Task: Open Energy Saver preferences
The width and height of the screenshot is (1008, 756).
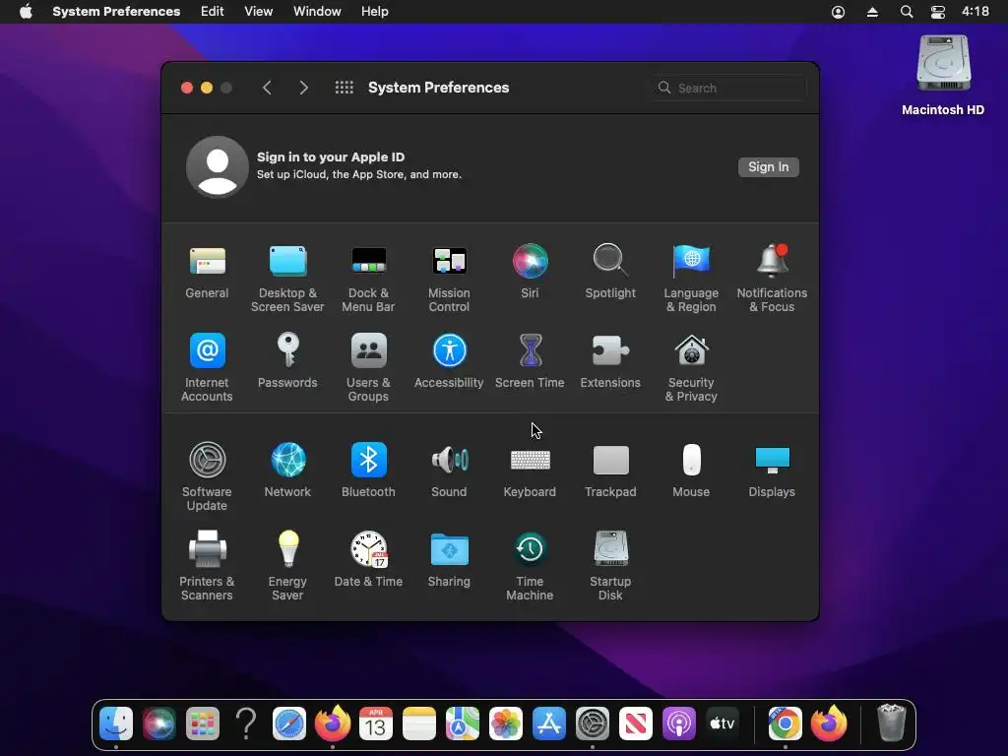Action: 287,549
